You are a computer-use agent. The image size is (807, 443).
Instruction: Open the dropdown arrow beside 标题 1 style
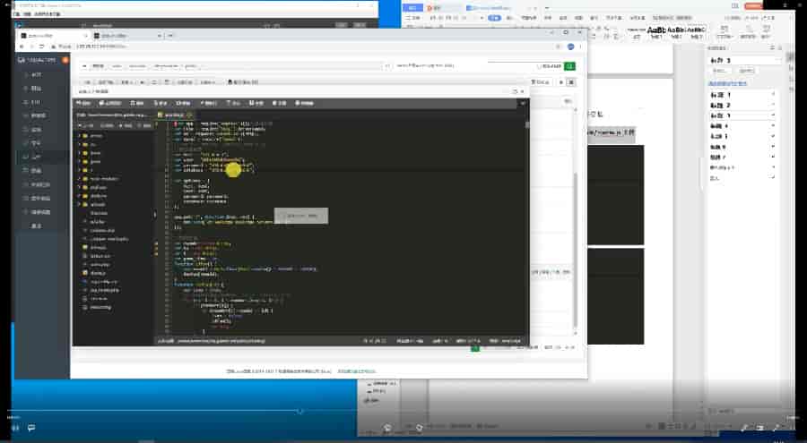click(x=772, y=94)
